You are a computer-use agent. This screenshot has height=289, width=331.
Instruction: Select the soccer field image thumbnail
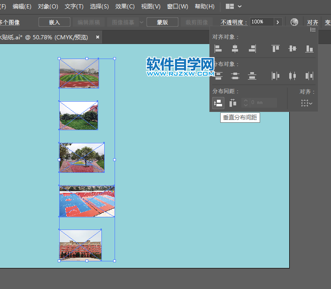[x=79, y=74]
